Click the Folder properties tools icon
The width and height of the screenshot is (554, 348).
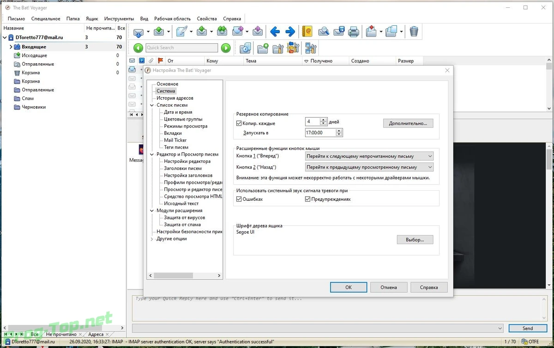[x=278, y=48]
